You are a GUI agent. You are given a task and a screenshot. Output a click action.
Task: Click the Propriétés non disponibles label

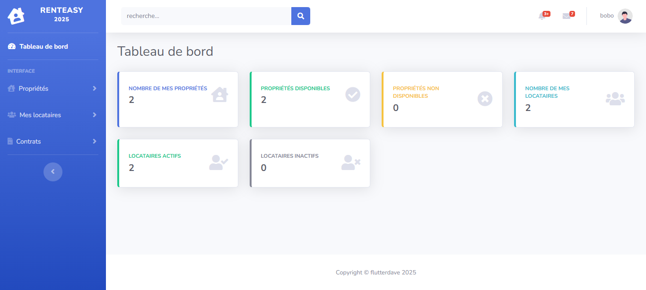click(x=416, y=92)
